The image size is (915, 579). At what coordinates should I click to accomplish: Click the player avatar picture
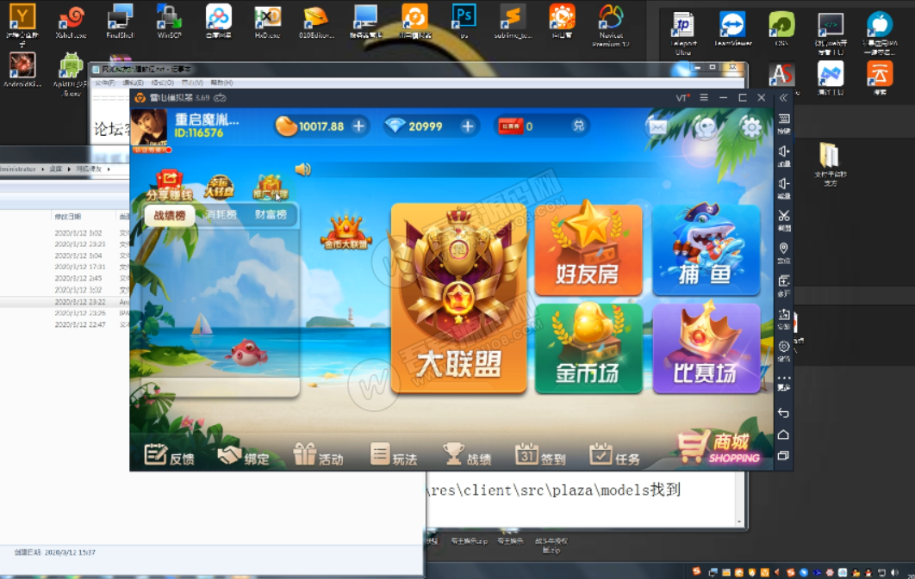pyautogui.click(x=149, y=127)
